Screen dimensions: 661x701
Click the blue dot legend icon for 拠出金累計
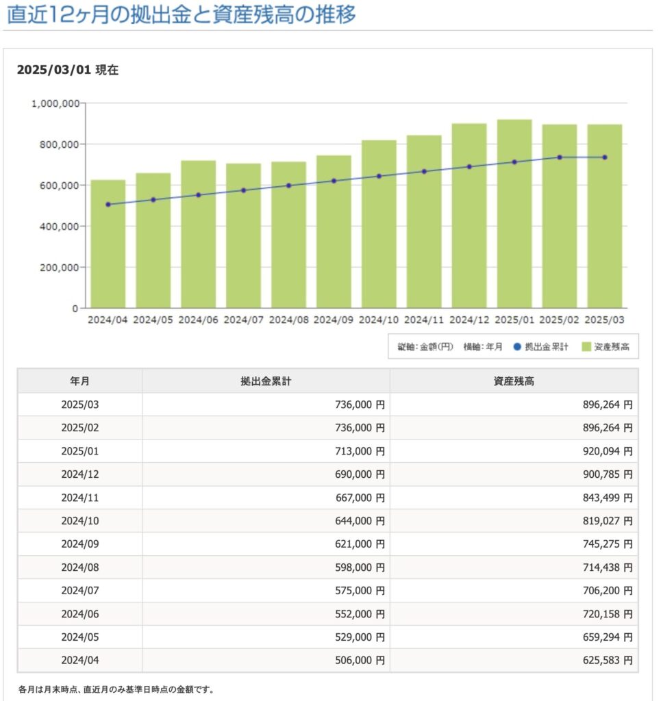coord(517,347)
